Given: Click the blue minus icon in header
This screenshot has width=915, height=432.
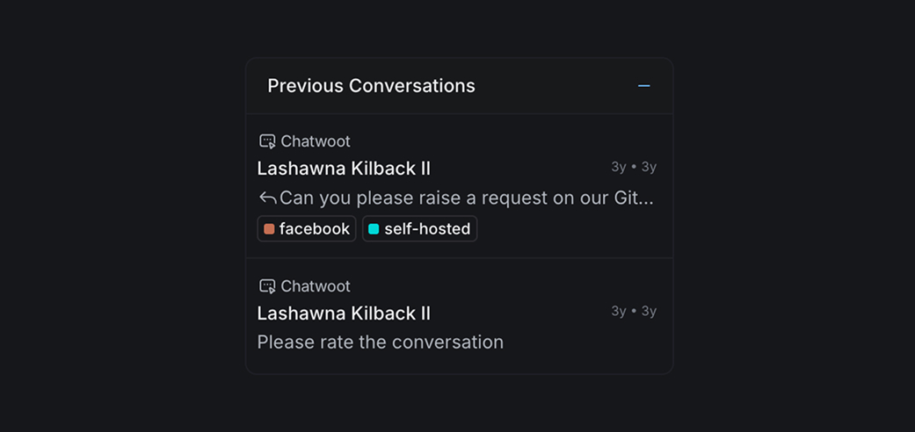Looking at the screenshot, I should click(x=643, y=86).
